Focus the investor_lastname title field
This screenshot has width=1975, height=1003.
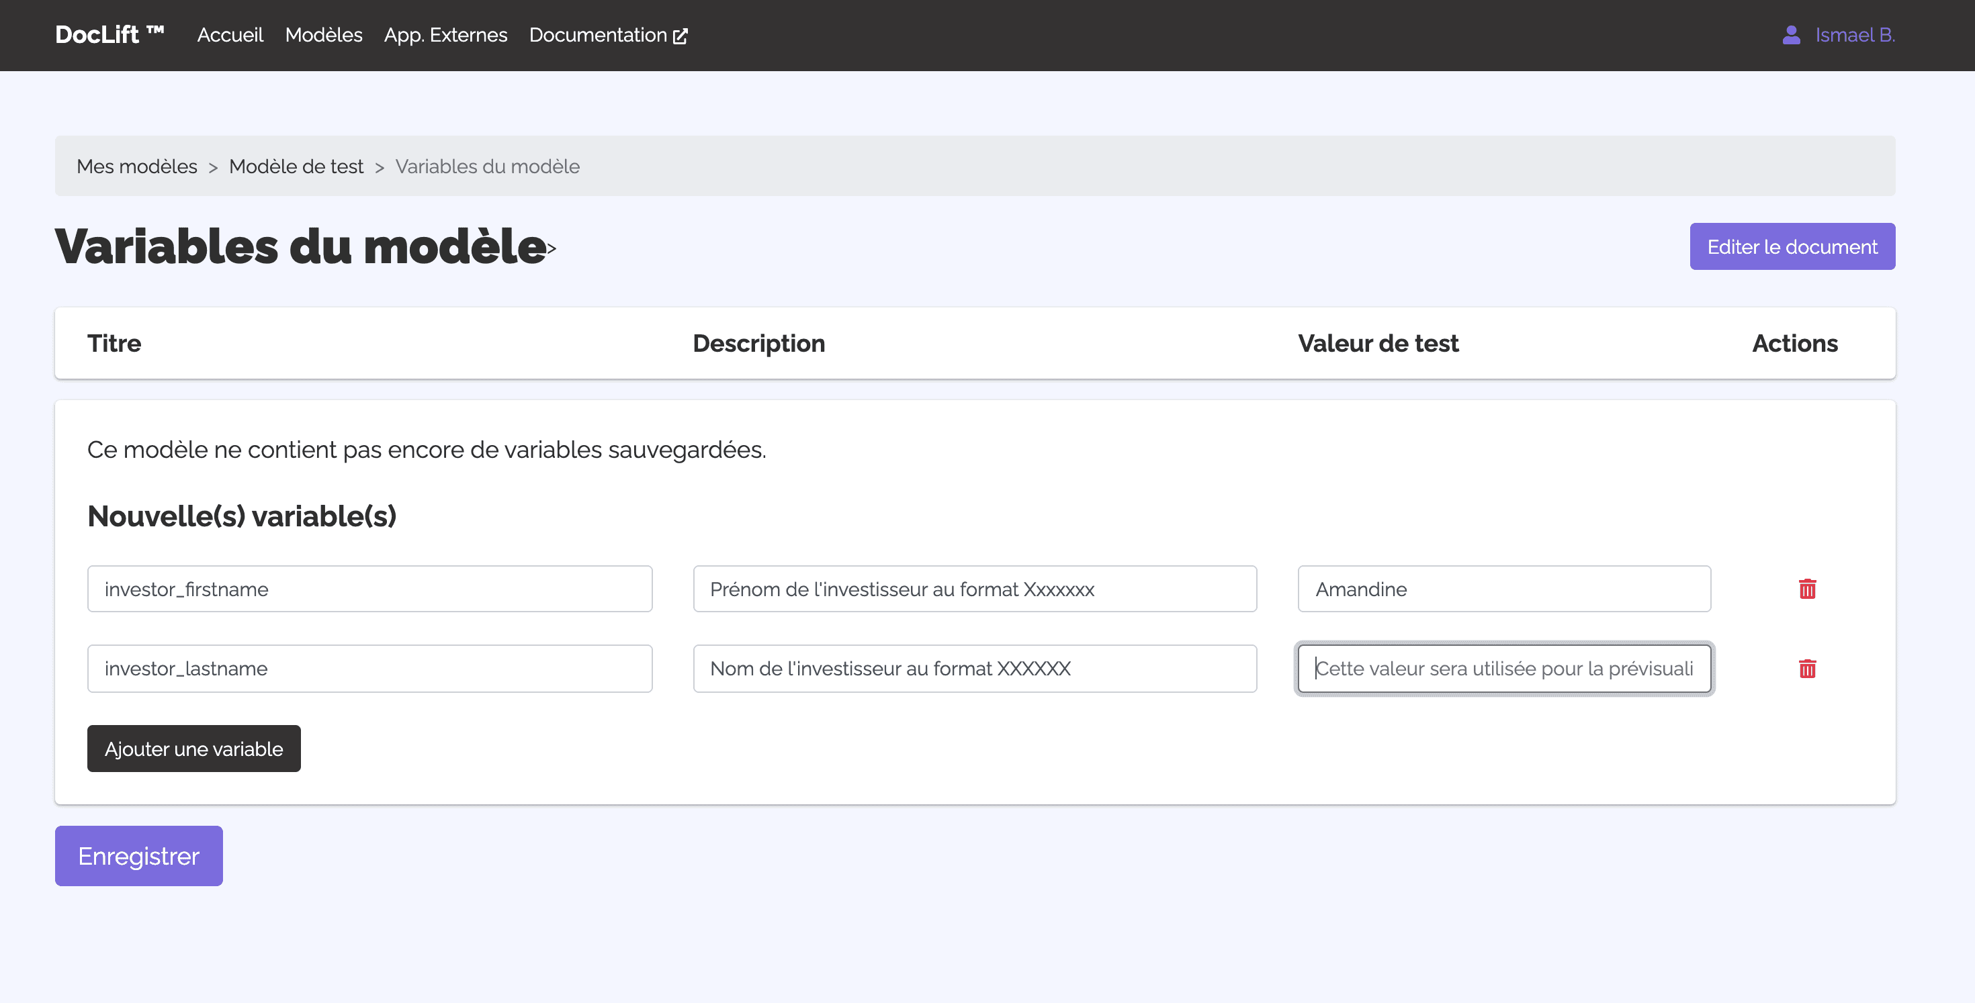coord(369,668)
